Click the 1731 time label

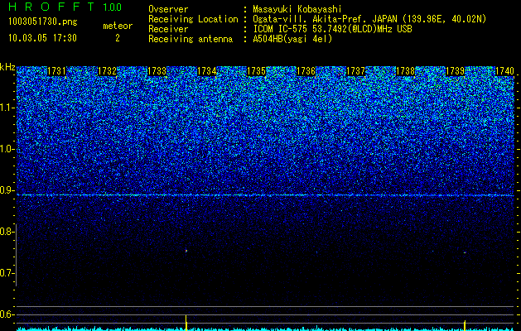pos(57,71)
